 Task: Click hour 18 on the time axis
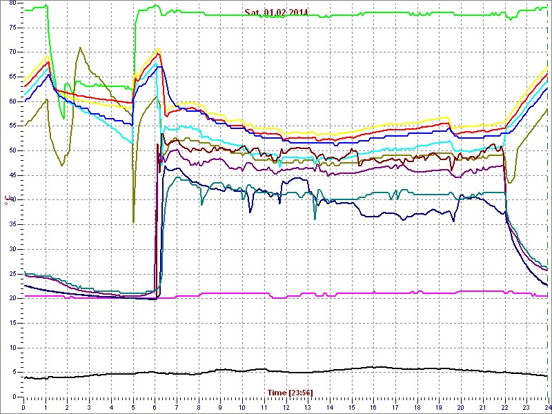[417, 407]
